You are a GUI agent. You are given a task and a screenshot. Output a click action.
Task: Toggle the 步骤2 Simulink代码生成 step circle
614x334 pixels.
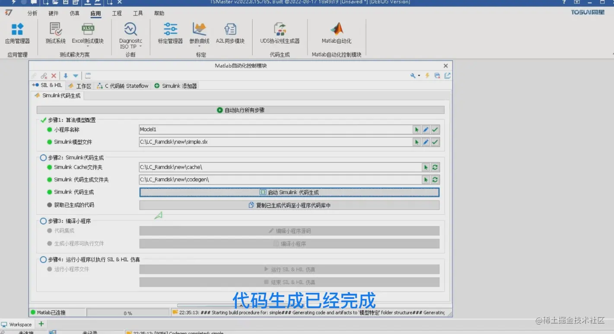43,158
